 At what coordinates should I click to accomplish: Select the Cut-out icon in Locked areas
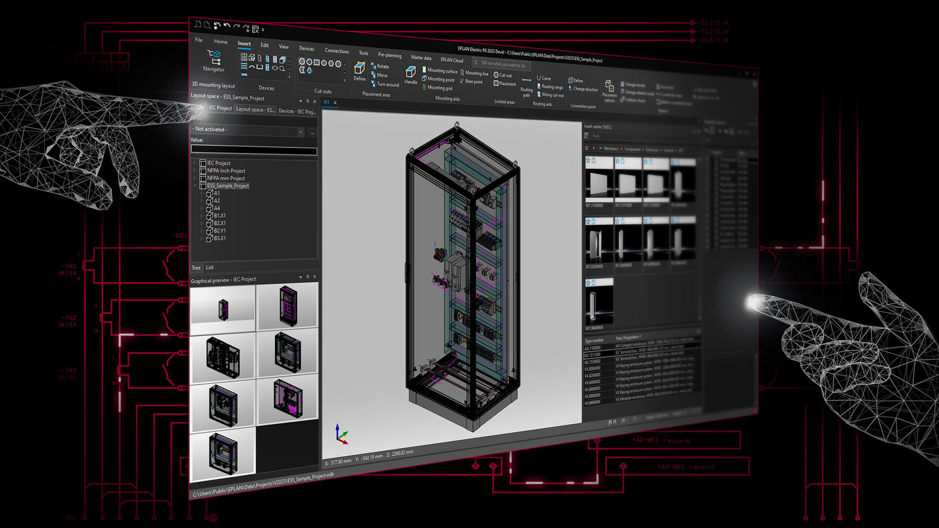click(x=496, y=75)
